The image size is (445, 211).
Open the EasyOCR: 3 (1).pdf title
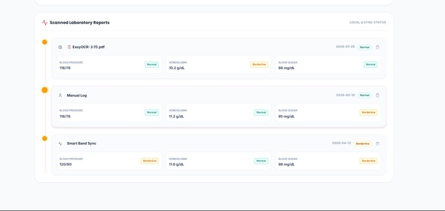(x=88, y=47)
